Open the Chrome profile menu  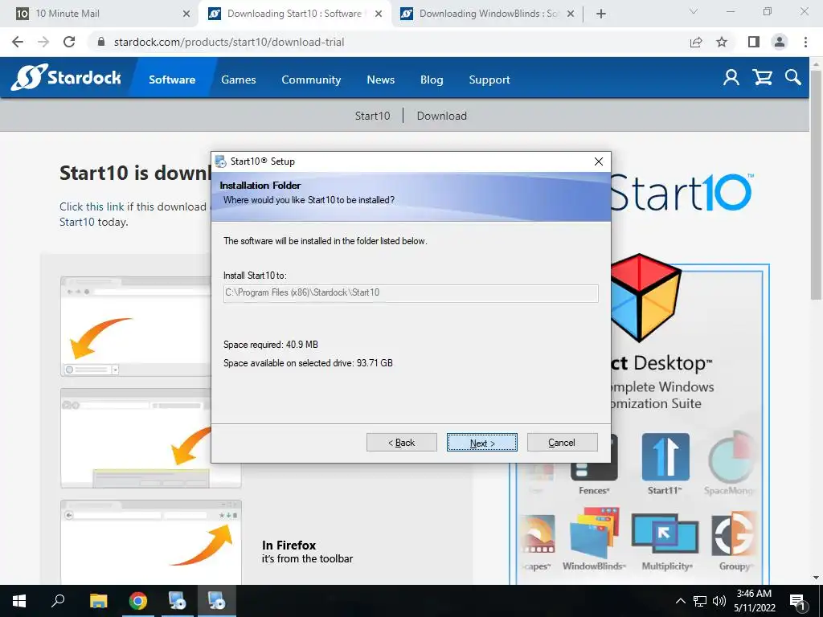click(x=780, y=42)
